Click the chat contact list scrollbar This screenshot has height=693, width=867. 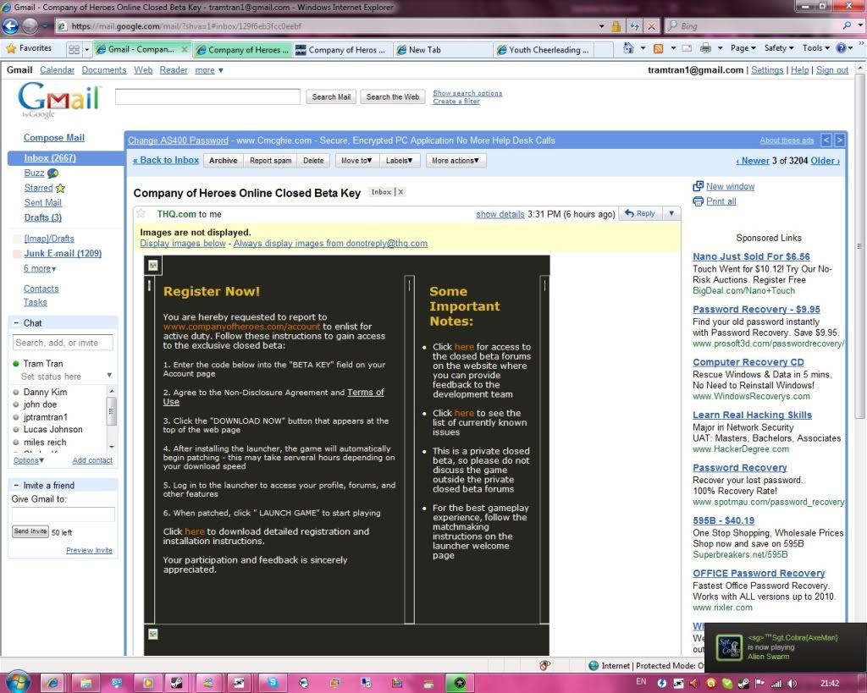pos(112,418)
